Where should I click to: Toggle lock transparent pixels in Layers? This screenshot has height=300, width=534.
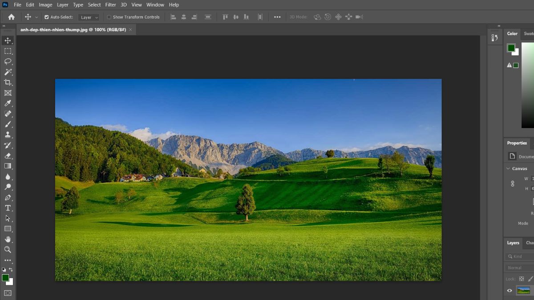click(x=522, y=279)
